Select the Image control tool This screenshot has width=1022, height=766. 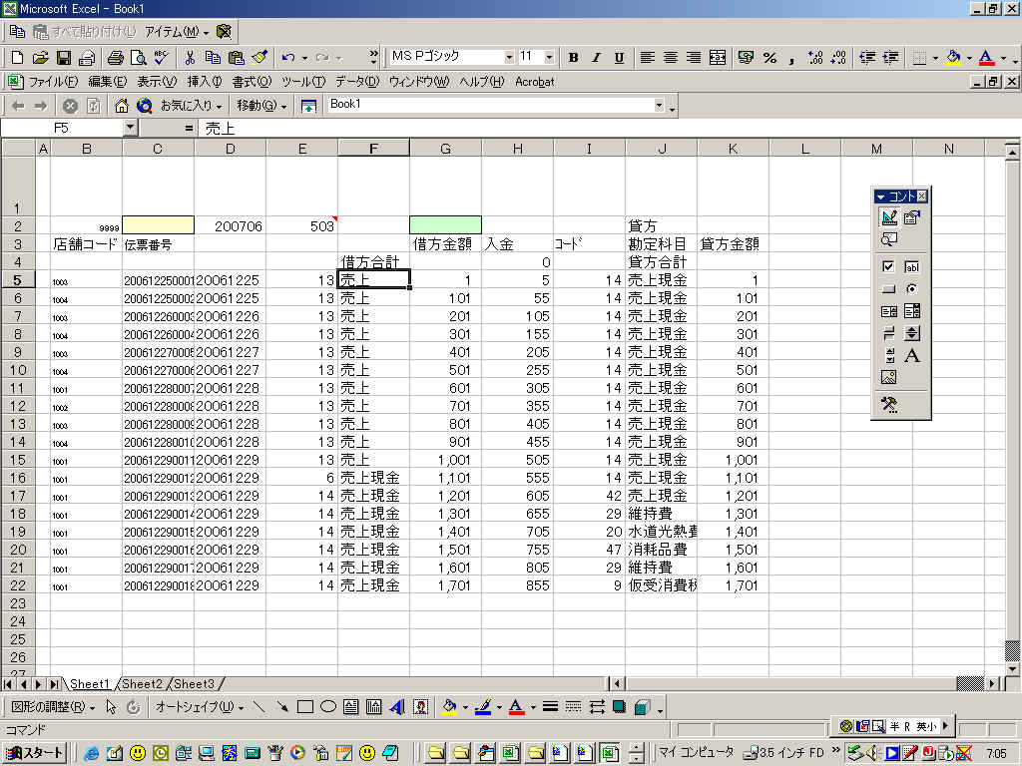(889, 377)
